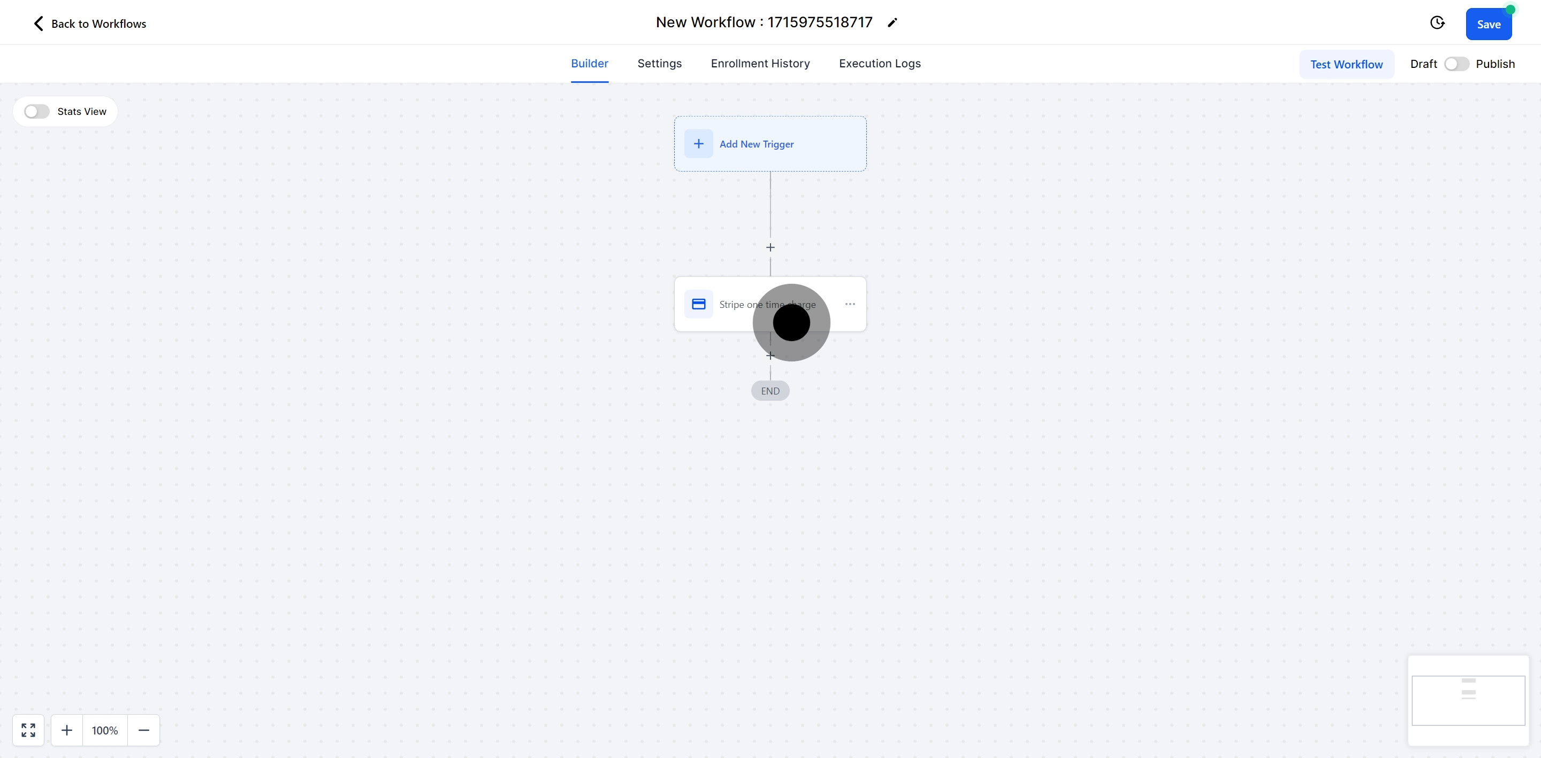Click the 100% zoom level indicator

coord(105,730)
